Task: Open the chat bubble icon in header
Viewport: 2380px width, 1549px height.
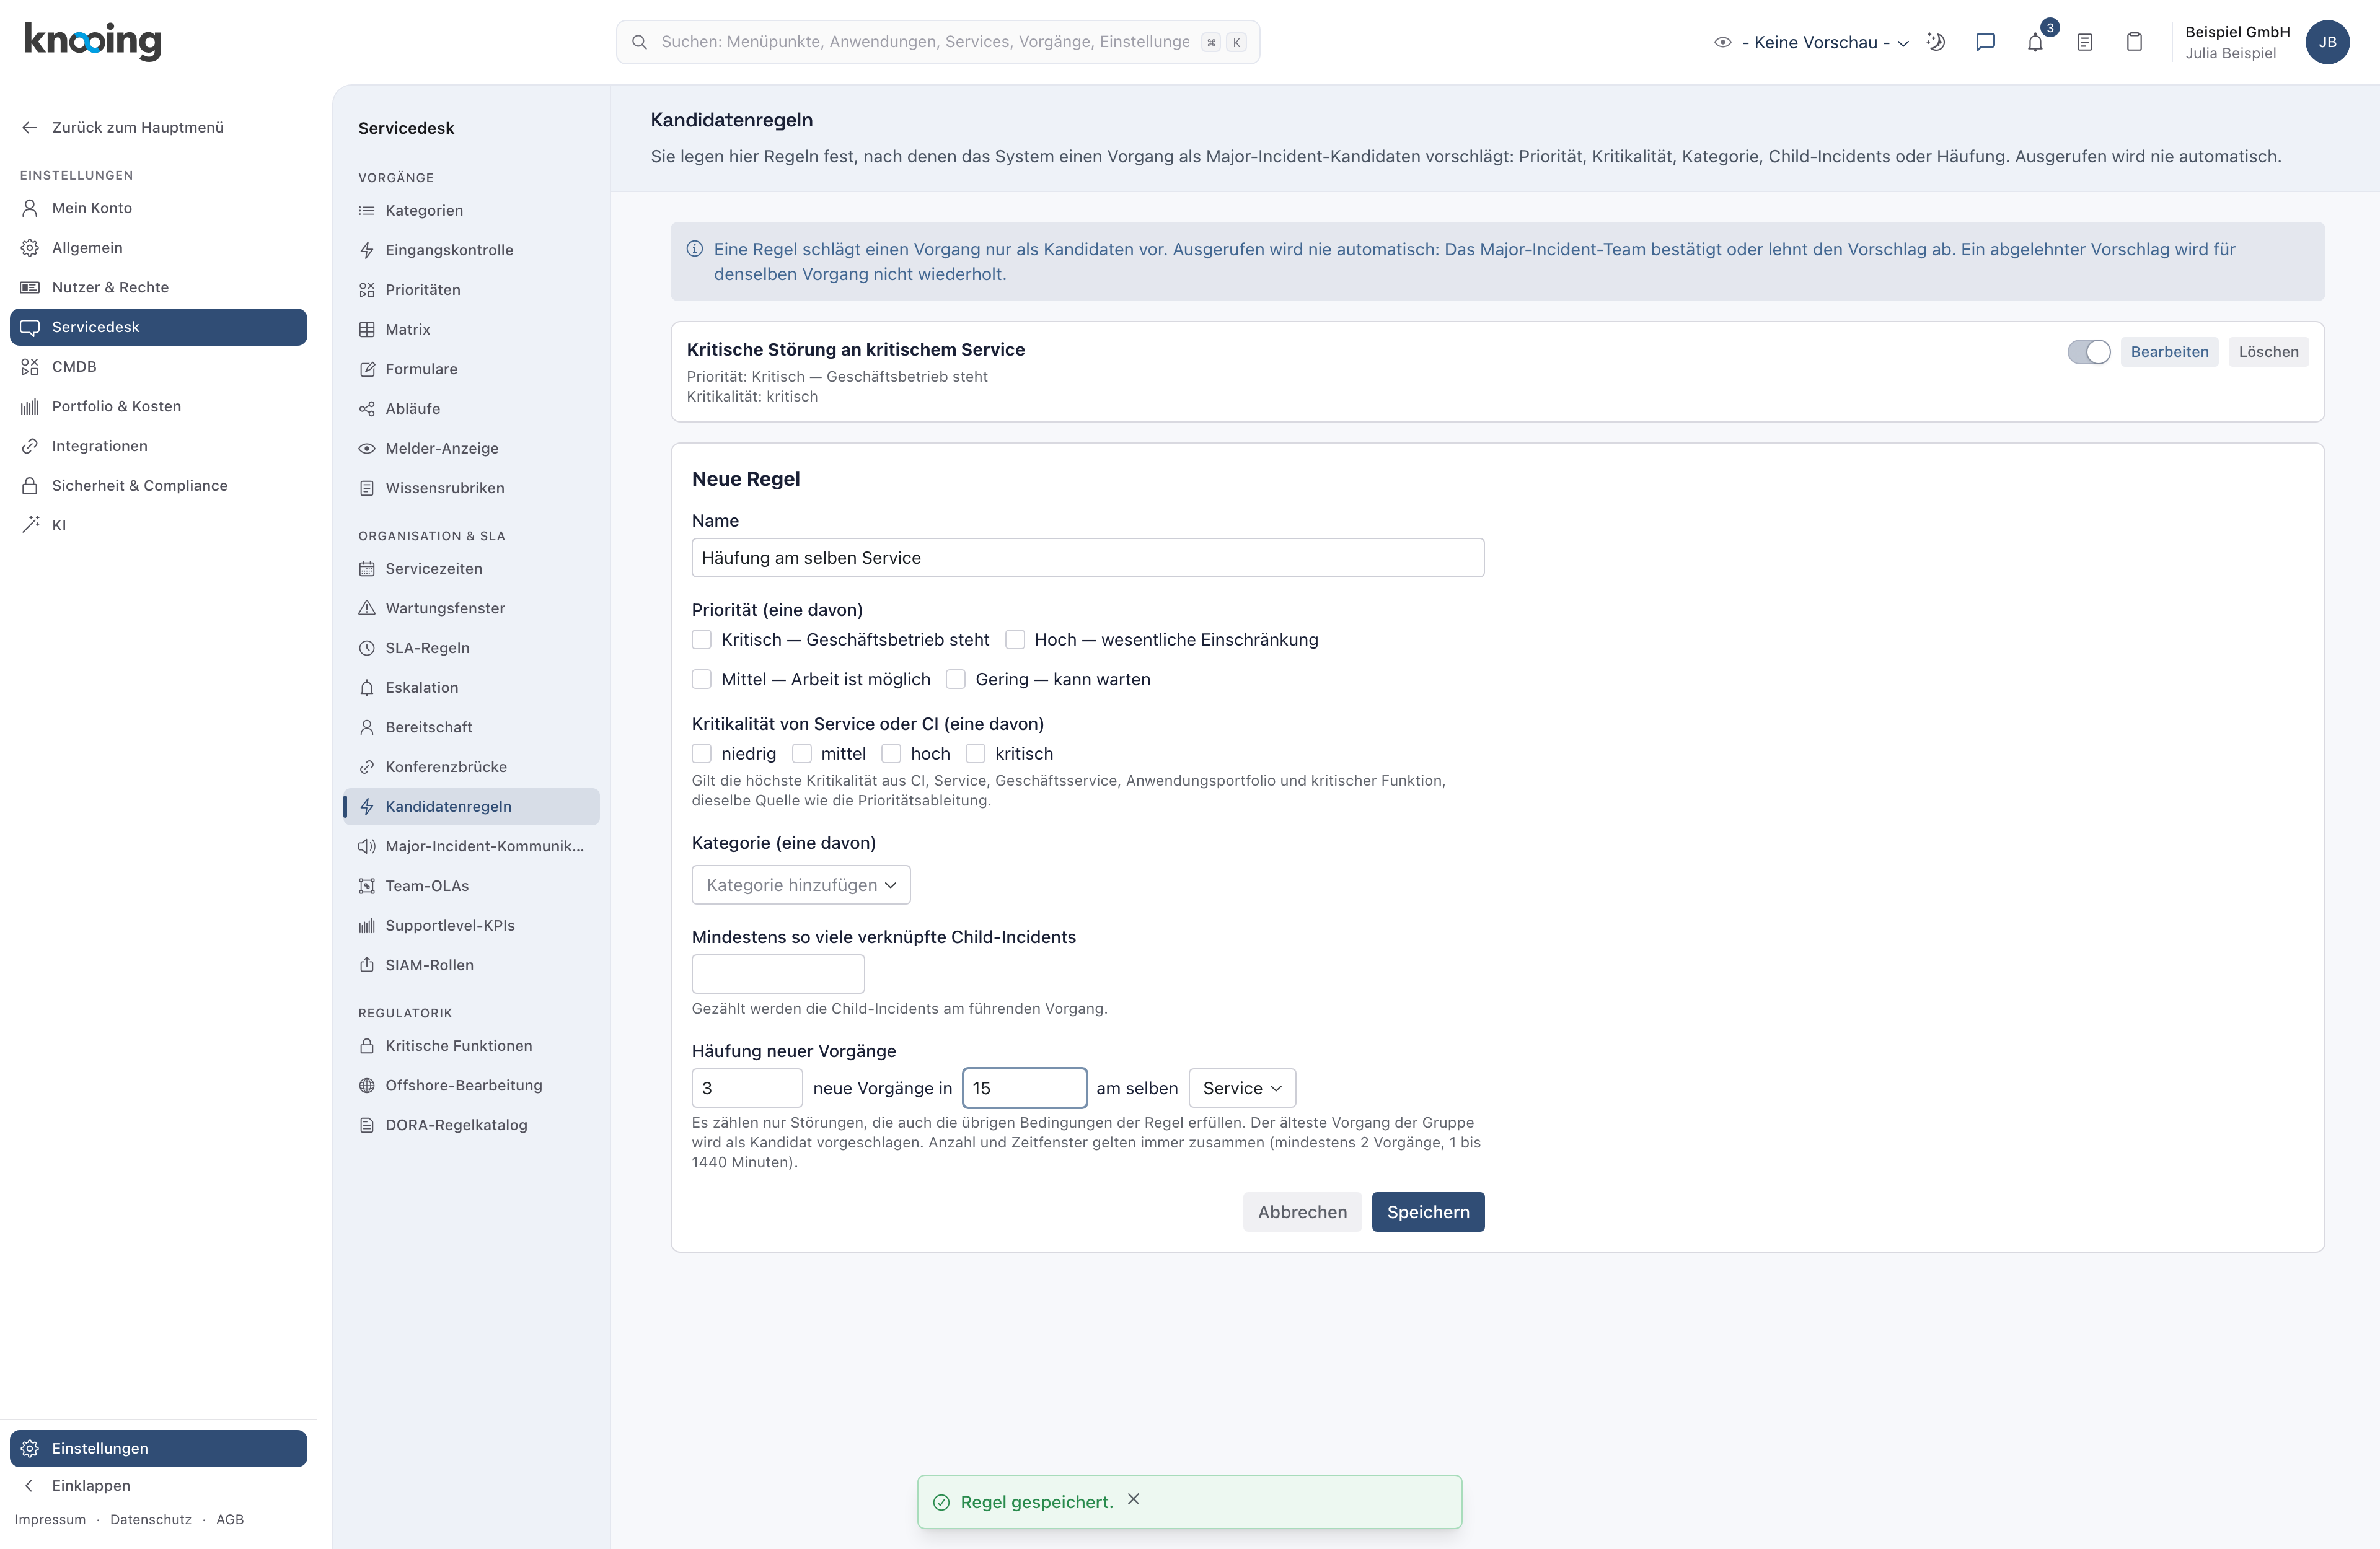Action: pos(1985,42)
